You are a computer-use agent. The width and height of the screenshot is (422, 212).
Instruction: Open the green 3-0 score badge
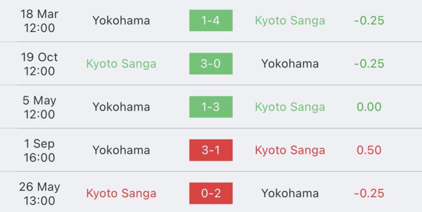click(211, 64)
